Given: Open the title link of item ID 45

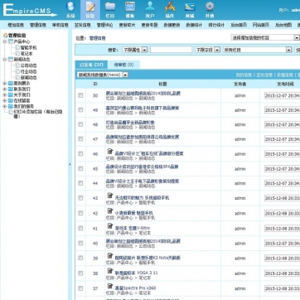Looking at the screenshot, I should click(x=143, y=167).
